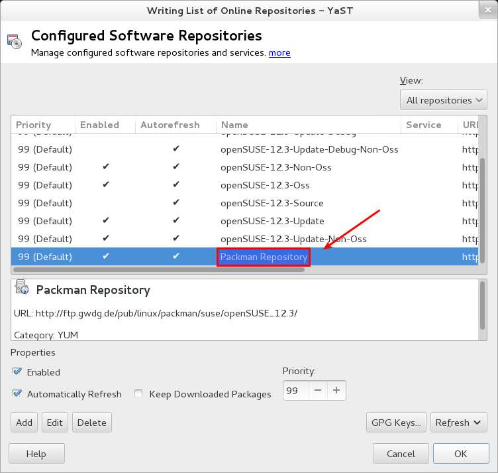Click the Packman URL text in details
Image resolution: width=498 pixels, height=473 pixels.
tap(156, 313)
